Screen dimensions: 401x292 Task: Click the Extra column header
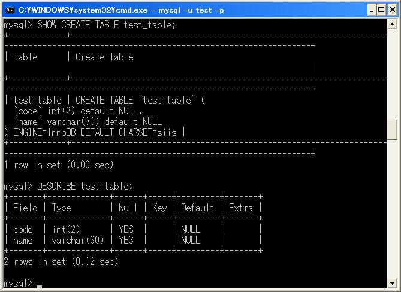click(241, 208)
